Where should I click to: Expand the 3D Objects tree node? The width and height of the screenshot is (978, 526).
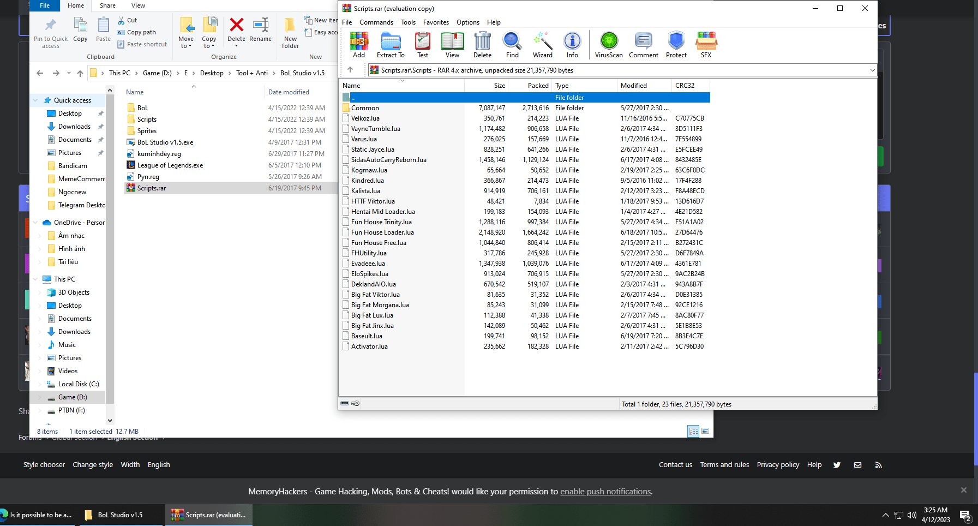[x=40, y=292]
